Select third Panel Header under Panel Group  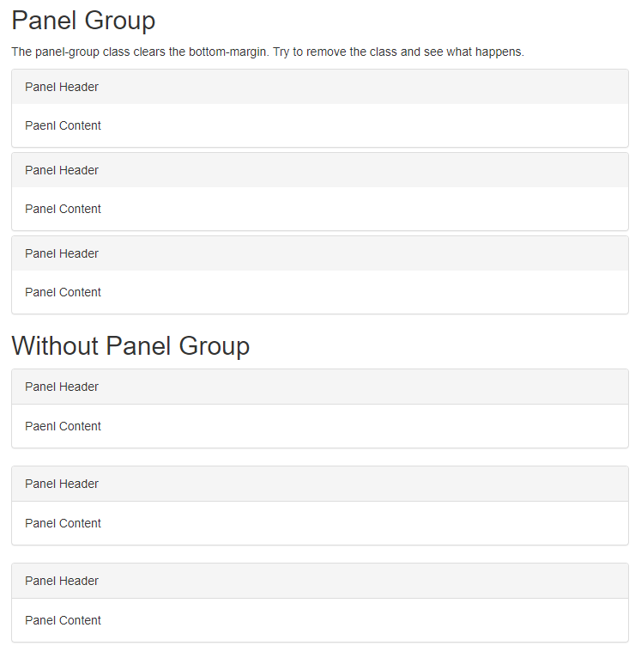62,253
